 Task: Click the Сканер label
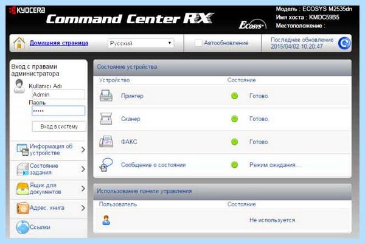pos(131,119)
